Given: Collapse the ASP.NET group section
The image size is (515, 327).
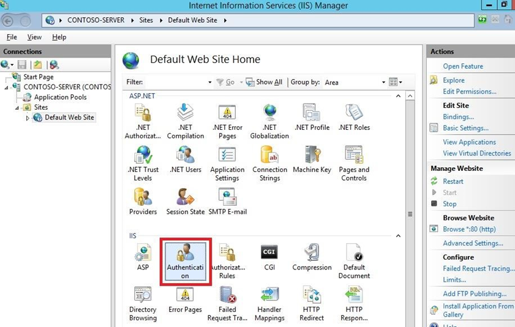Looking at the screenshot, I should [x=398, y=96].
